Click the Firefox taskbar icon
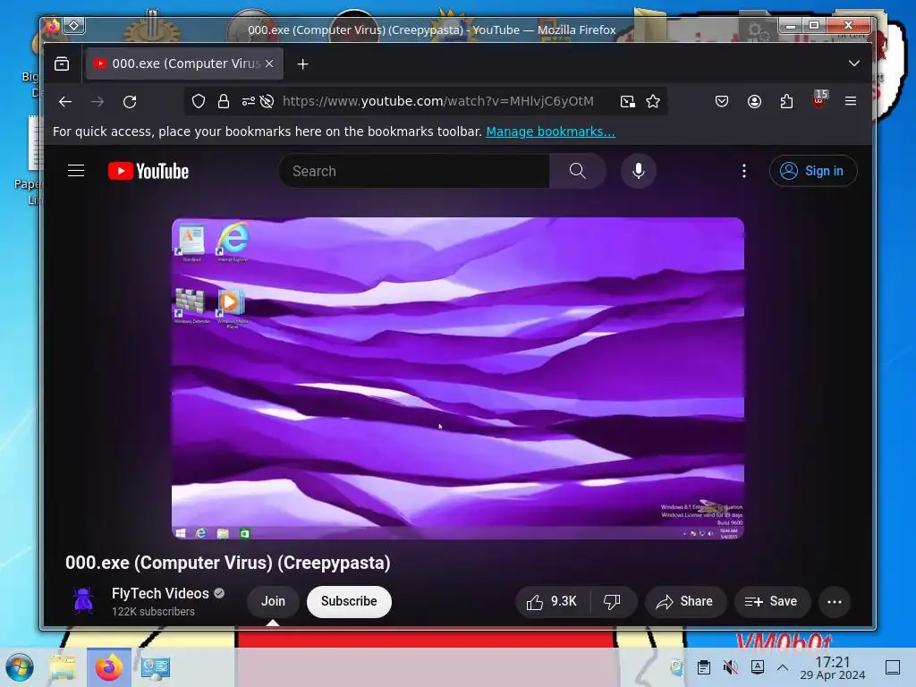Image resolution: width=916 pixels, height=687 pixels. pos(108,667)
